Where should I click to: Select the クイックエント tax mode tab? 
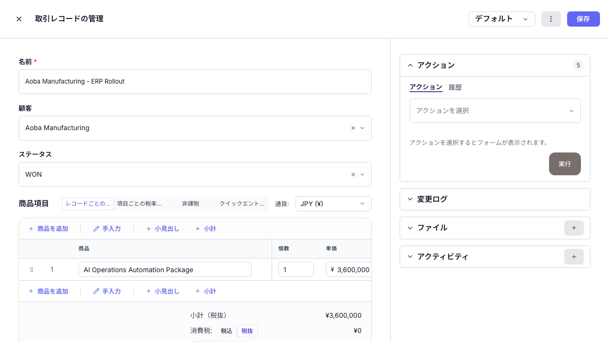pyautogui.click(x=242, y=203)
